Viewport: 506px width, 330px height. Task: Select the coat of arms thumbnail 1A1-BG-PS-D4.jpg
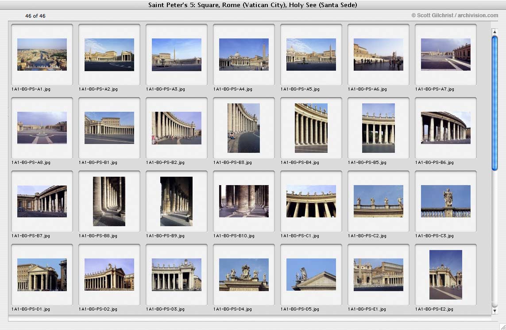(243, 275)
